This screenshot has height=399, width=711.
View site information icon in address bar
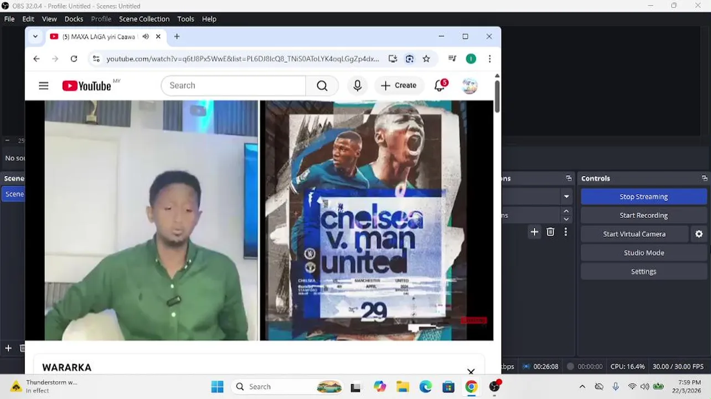[x=96, y=59]
